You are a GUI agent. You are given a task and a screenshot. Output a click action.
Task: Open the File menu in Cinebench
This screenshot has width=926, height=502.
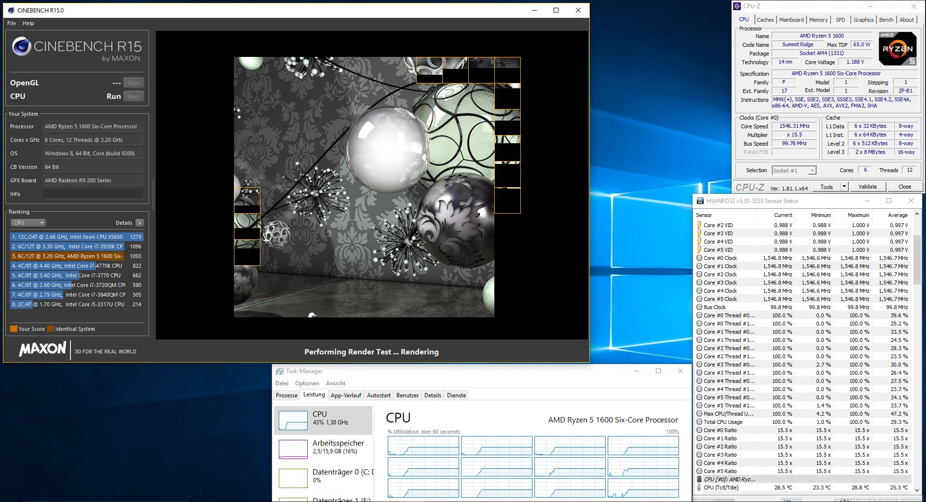click(x=12, y=23)
